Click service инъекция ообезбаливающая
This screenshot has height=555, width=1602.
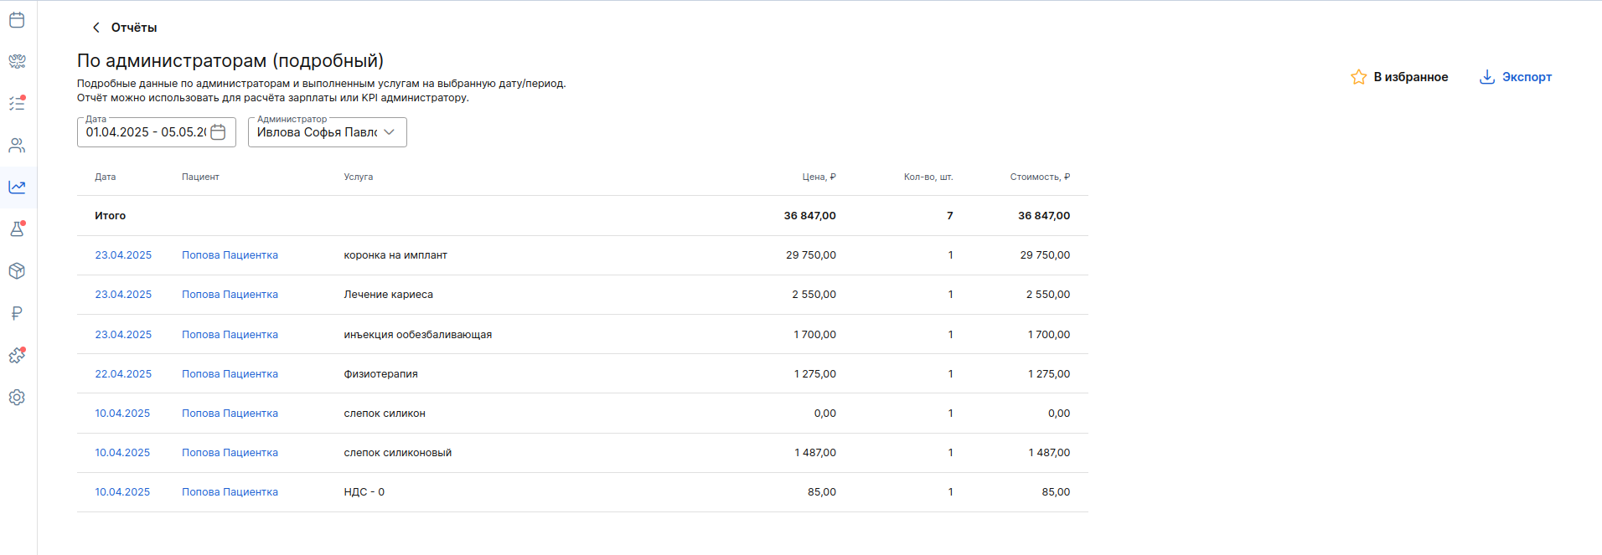418,335
